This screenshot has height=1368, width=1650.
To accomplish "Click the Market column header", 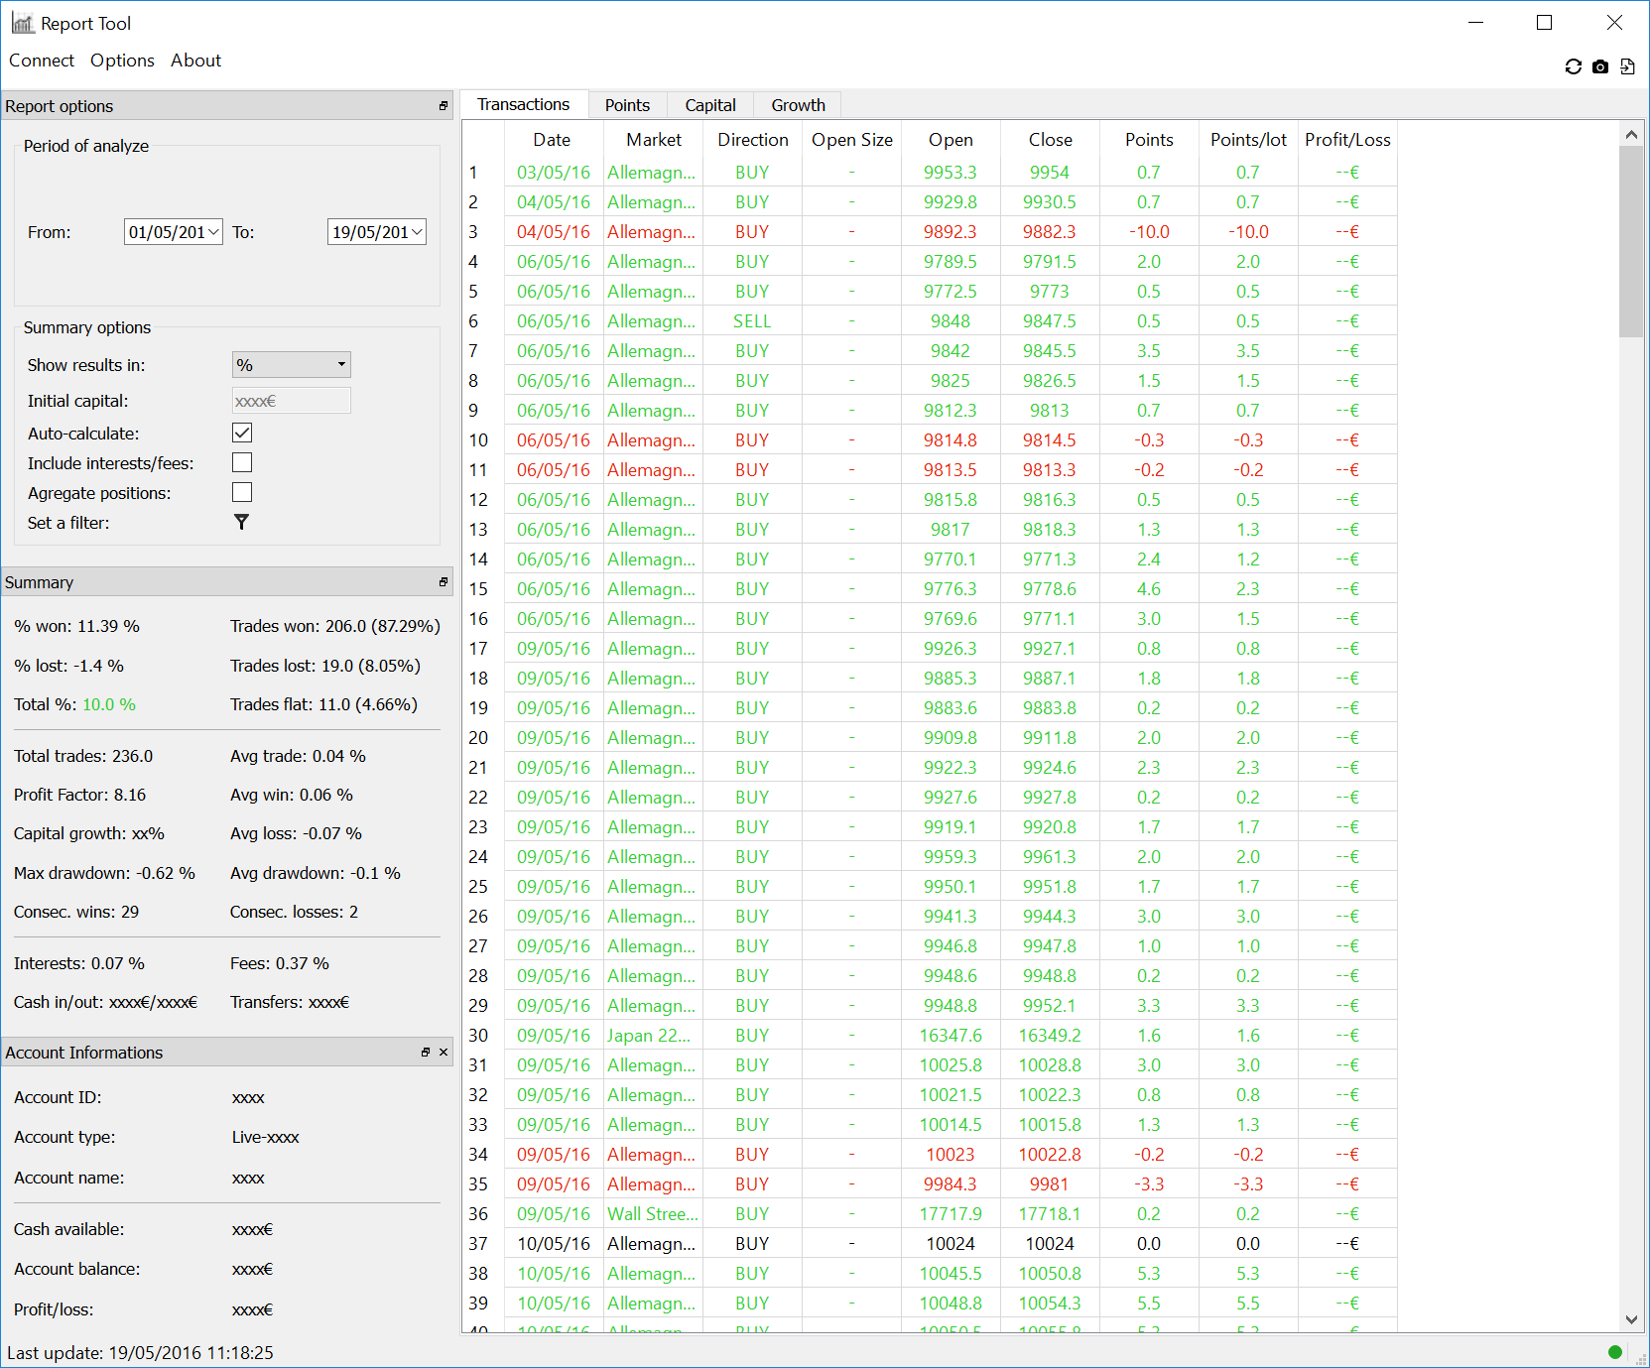I will coord(654,140).
